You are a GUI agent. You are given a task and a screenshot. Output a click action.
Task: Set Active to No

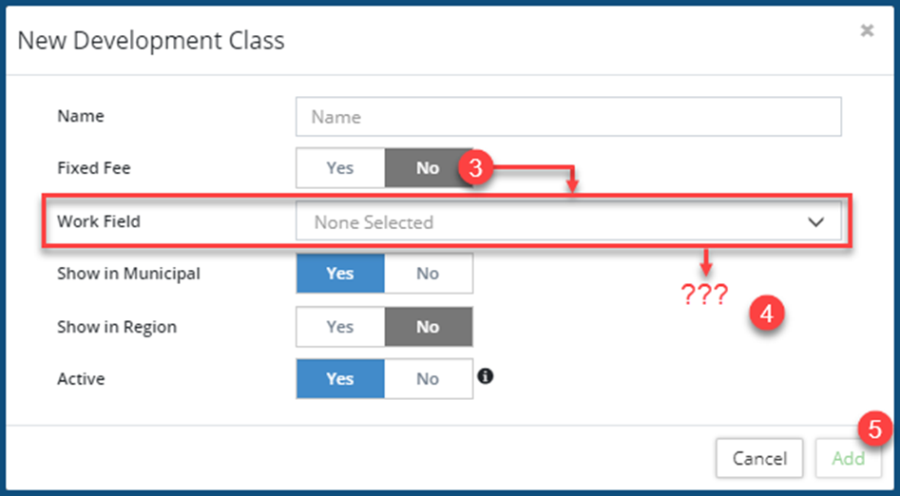point(428,378)
